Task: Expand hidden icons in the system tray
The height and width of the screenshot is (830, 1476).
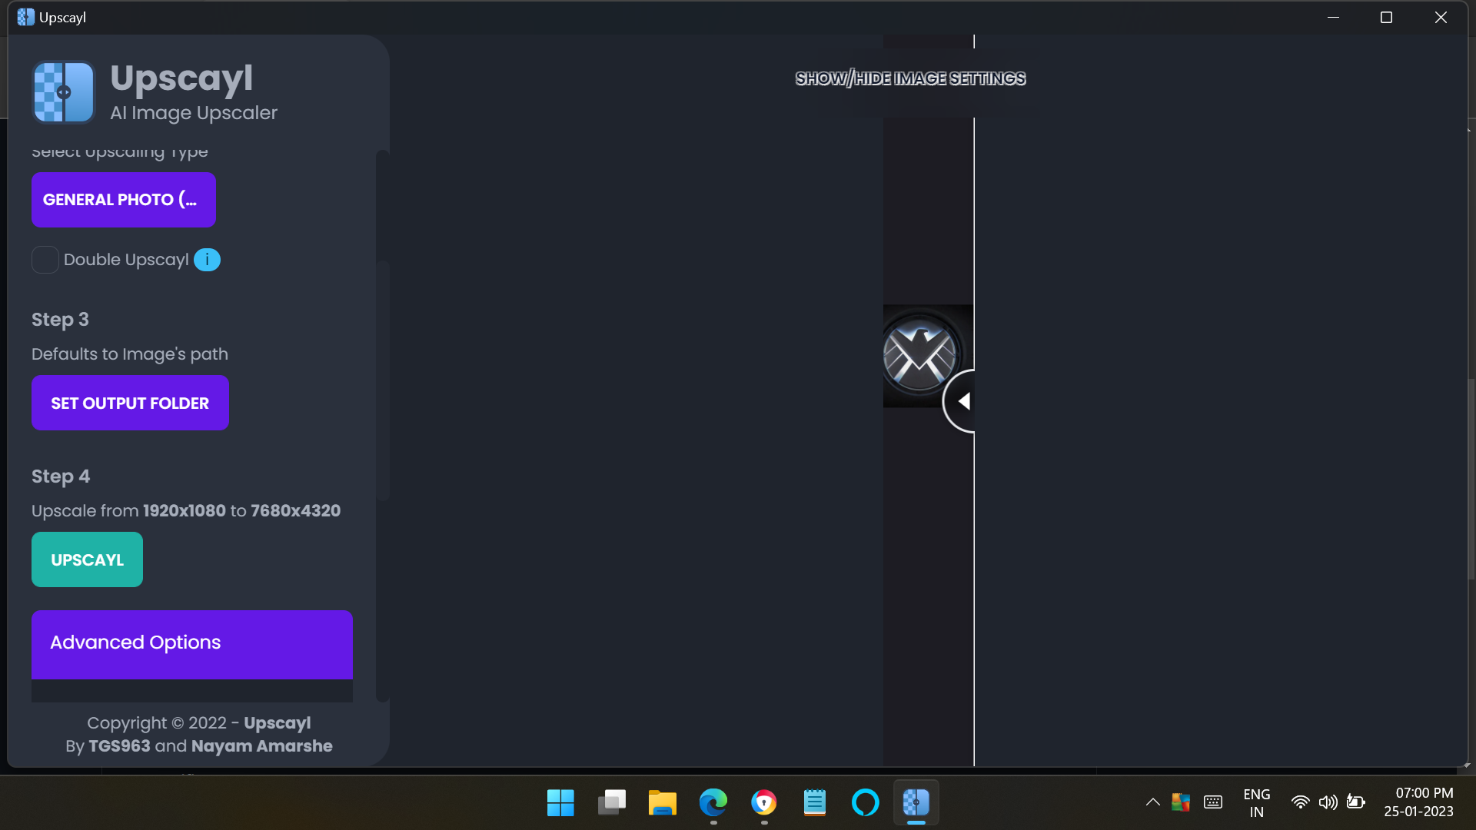Action: tap(1152, 802)
